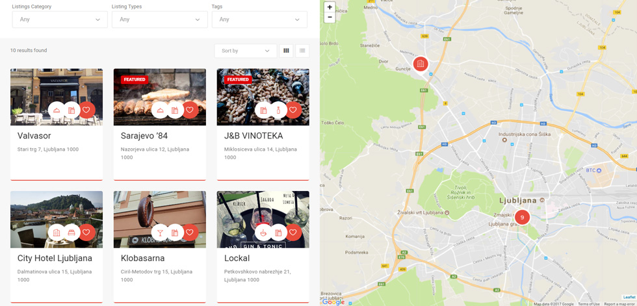This screenshot has height=306, width=637.
Task: Click the '10 results found' text
Action: coord(29,51)
